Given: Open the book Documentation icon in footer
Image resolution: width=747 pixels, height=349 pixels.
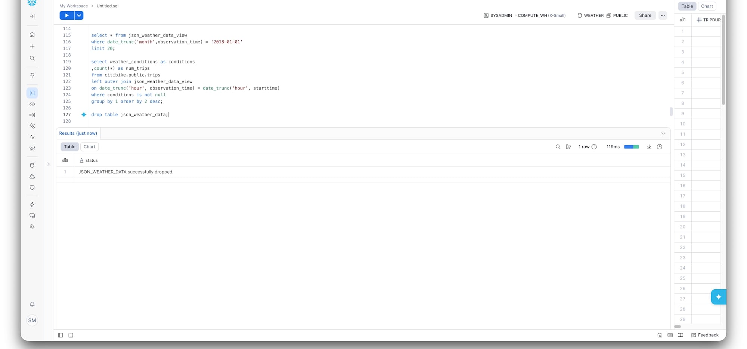Looking at the screenshot, I should 681,335.
